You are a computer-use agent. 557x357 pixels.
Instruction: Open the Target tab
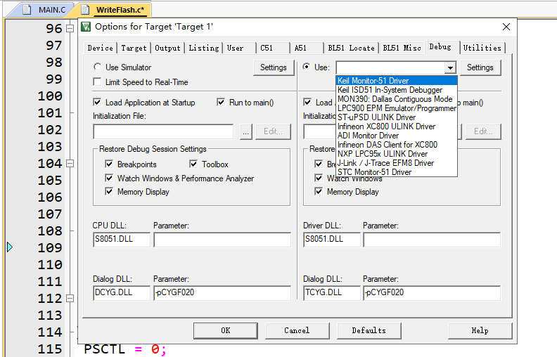pos(134,48)
